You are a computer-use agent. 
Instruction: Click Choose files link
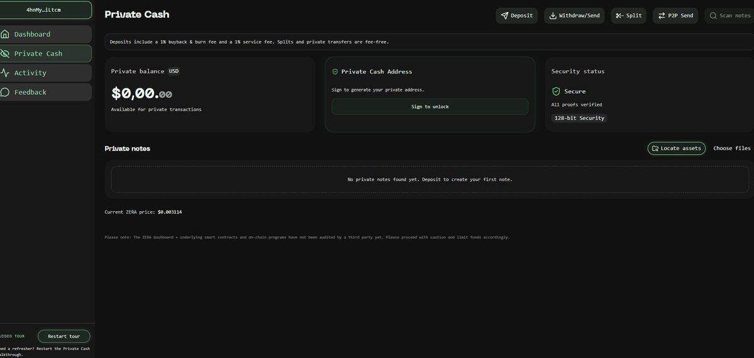[x=732, y=148]
